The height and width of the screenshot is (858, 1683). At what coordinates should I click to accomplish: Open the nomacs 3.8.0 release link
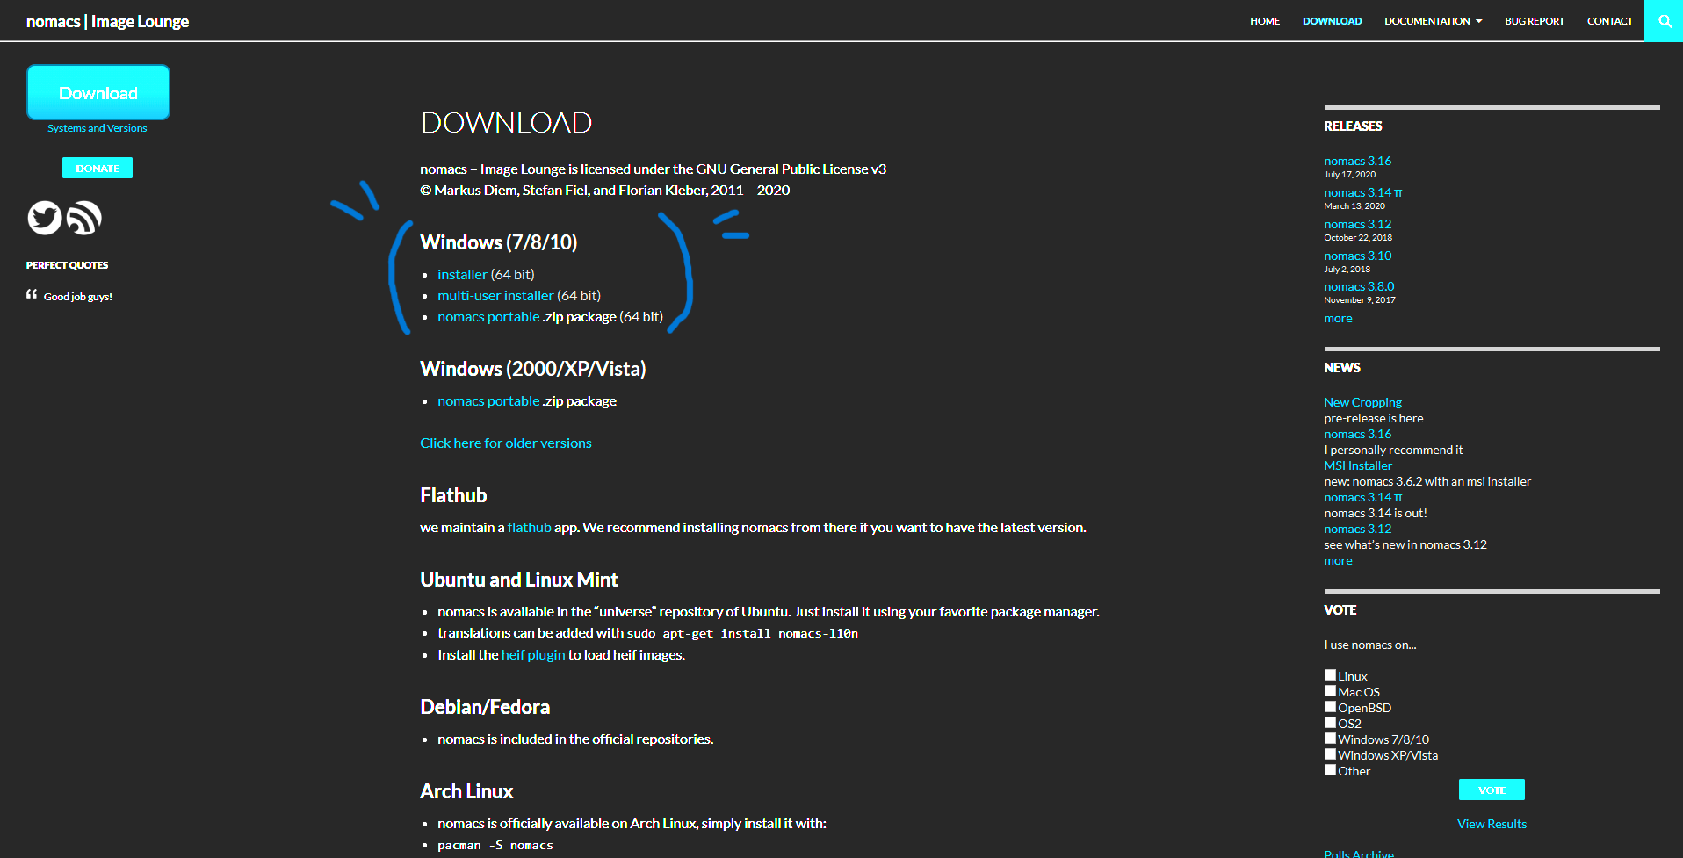coord(1359,286)
